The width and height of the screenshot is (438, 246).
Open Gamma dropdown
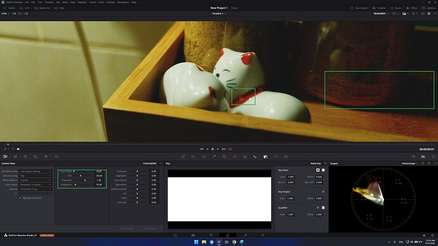(36, 189)
